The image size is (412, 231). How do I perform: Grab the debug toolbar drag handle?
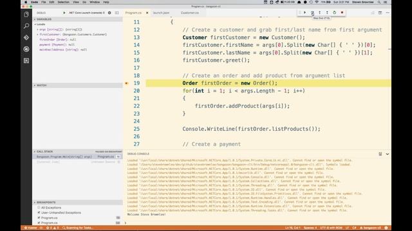[x=299, y=13]
